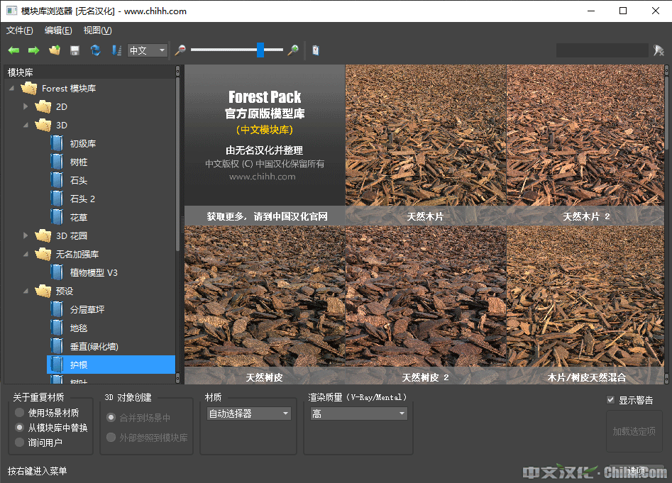Open the 文件 menu
This screenshot has width=672, height=483.
click(x=19, y=30)
